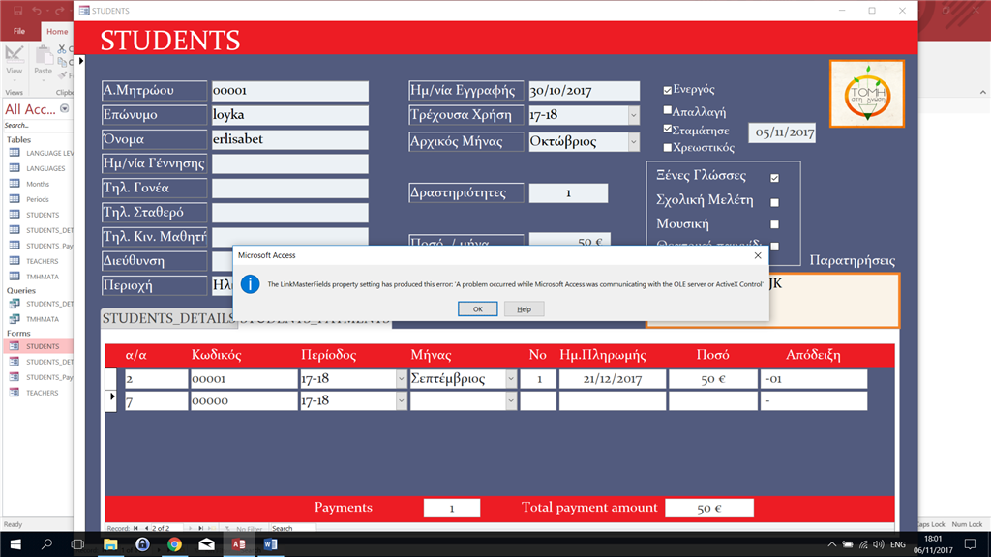Switch to STUDENTS_DETAILS subform tab
This screenshot has height=557, width=991.
[x=168, y=318]
